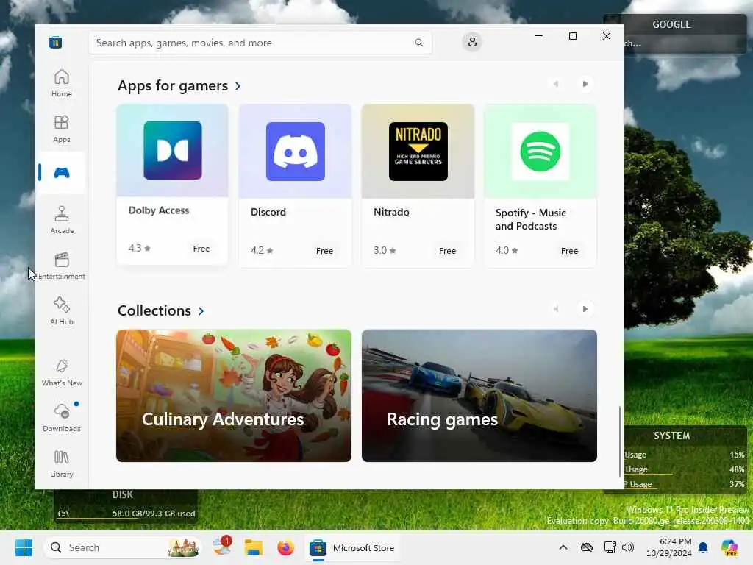Open the Windows Start menu
This screenshot has height=565, width=753.
point(24,547)
